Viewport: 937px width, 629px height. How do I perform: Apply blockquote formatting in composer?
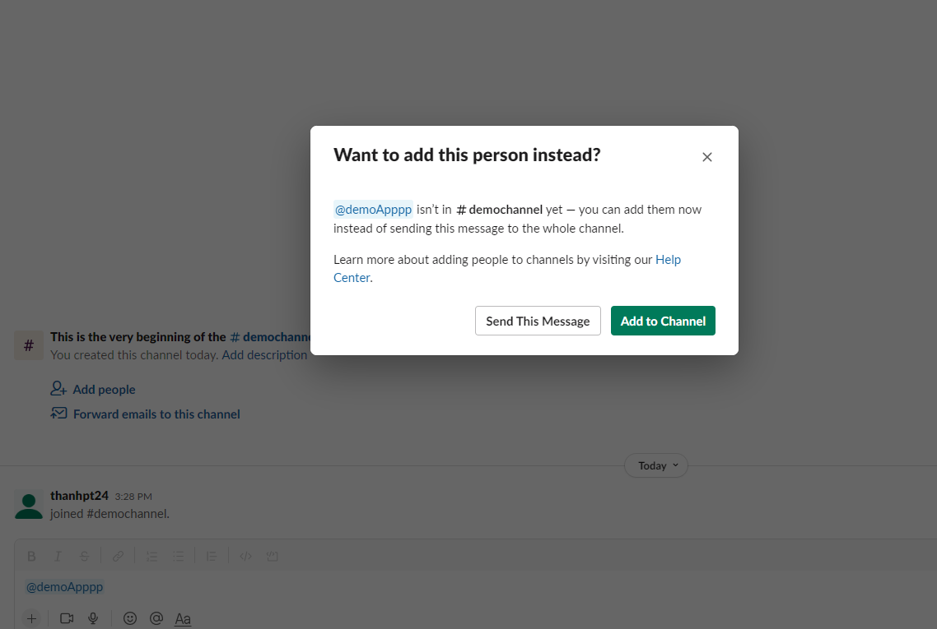[212, 556]
